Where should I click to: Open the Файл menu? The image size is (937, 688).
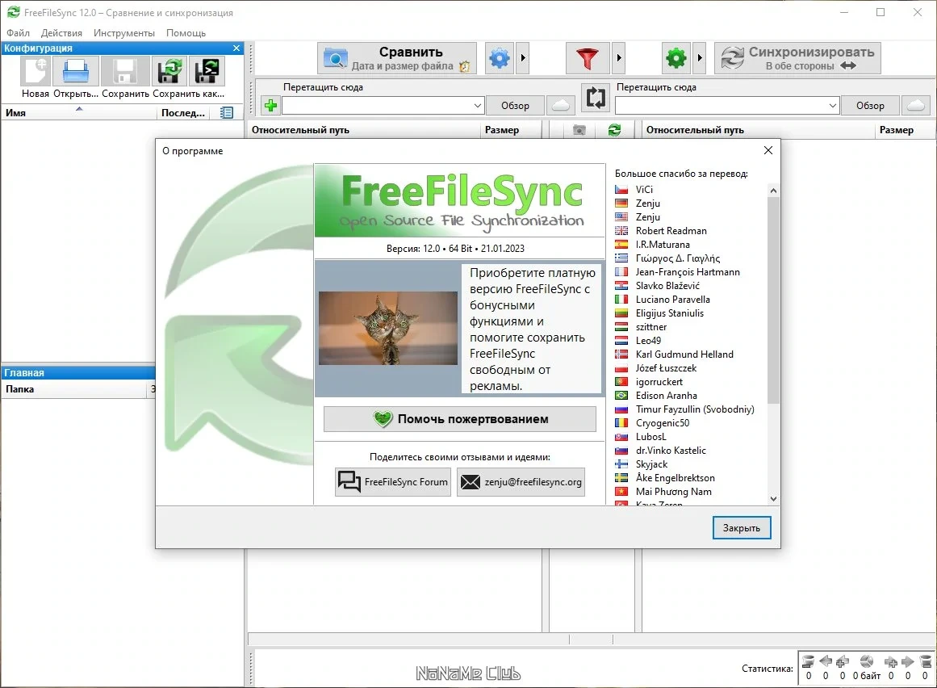point(18,33)
